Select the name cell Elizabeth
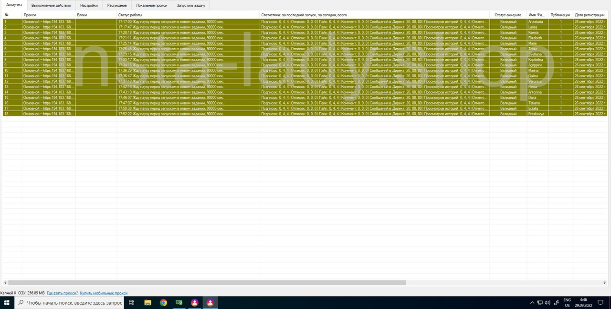This screenshot has width=611, height=309. 537,38
